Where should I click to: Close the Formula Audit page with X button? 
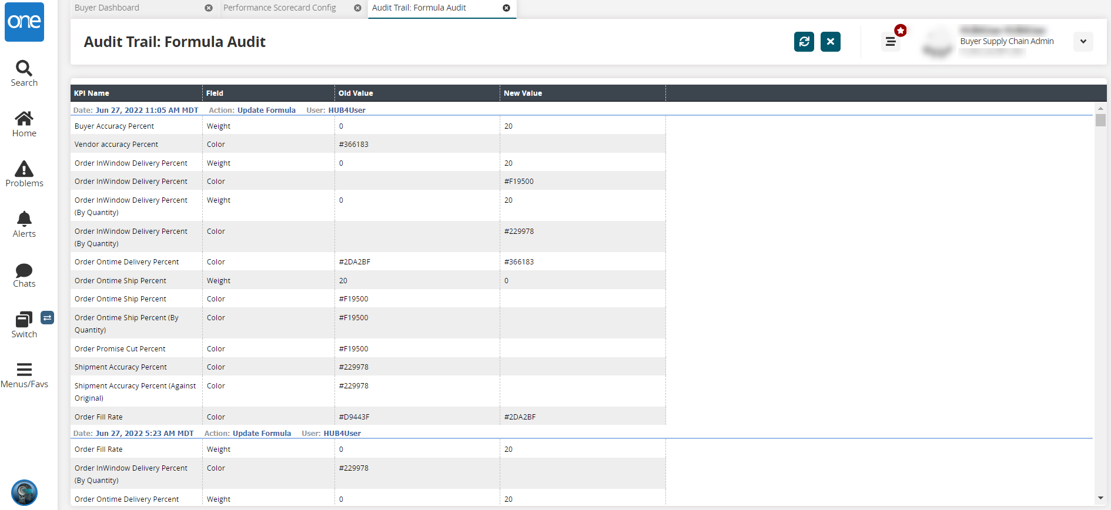click(x=831, y=42)
